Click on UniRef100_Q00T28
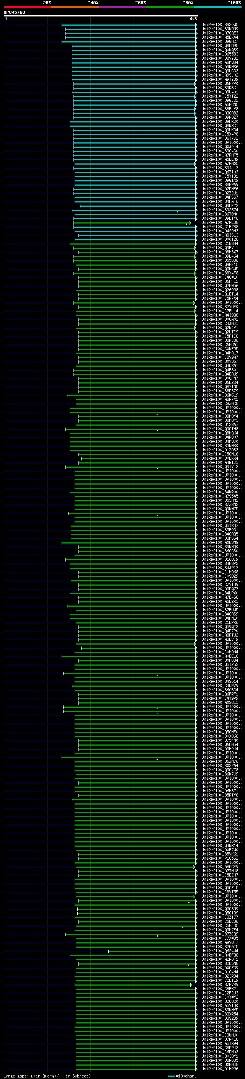The image size is (245, 1079). [219, 239]
